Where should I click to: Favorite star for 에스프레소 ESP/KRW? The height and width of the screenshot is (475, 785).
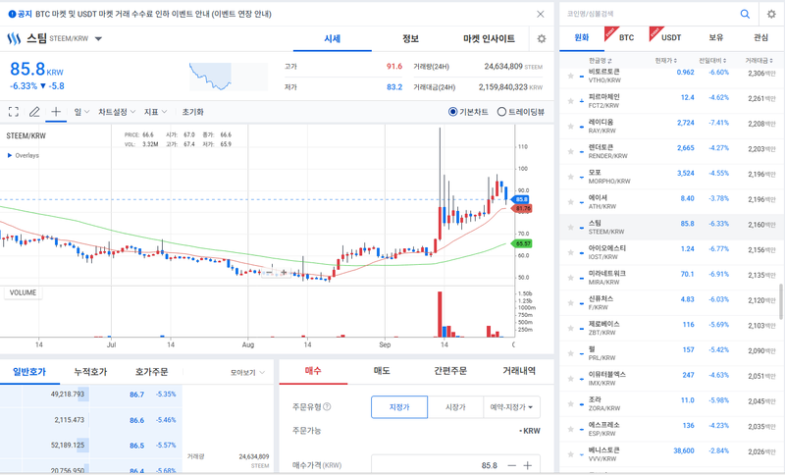click(570, 429)
